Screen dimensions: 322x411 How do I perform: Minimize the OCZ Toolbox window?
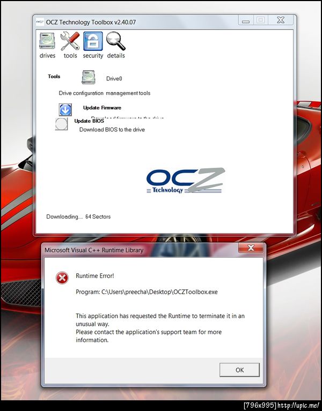point(246,20)
